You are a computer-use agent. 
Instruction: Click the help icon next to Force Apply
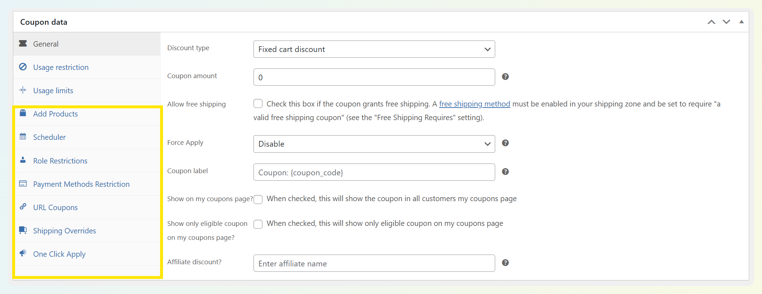[x=505, y=143]
